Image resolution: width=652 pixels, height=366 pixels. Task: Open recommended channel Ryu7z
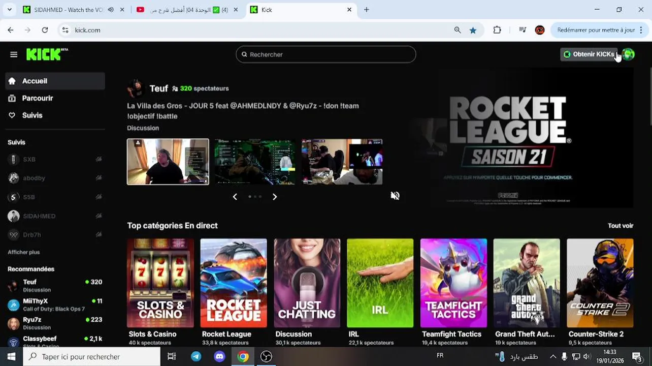(x=55, y=323)
